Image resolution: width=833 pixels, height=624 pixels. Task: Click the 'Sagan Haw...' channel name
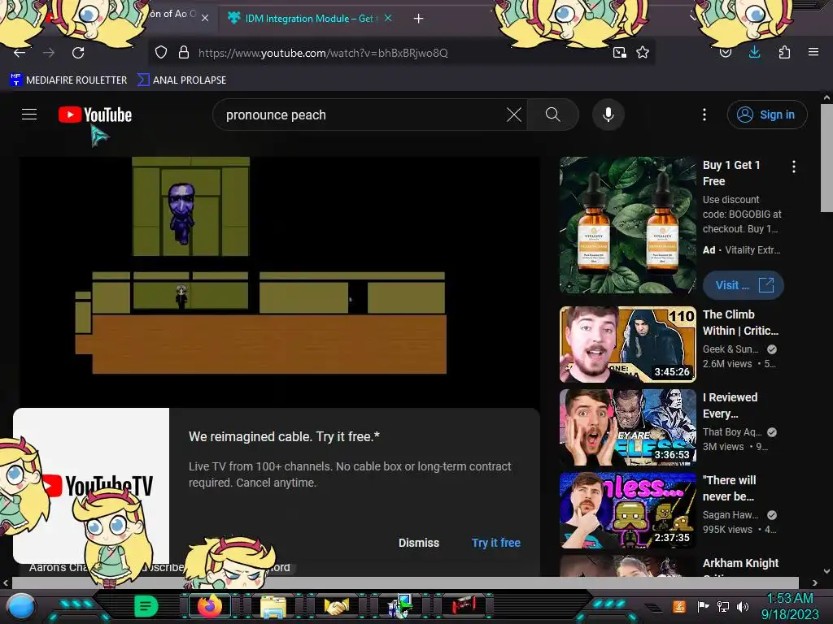pyautogui.click(x=731, y=514)
